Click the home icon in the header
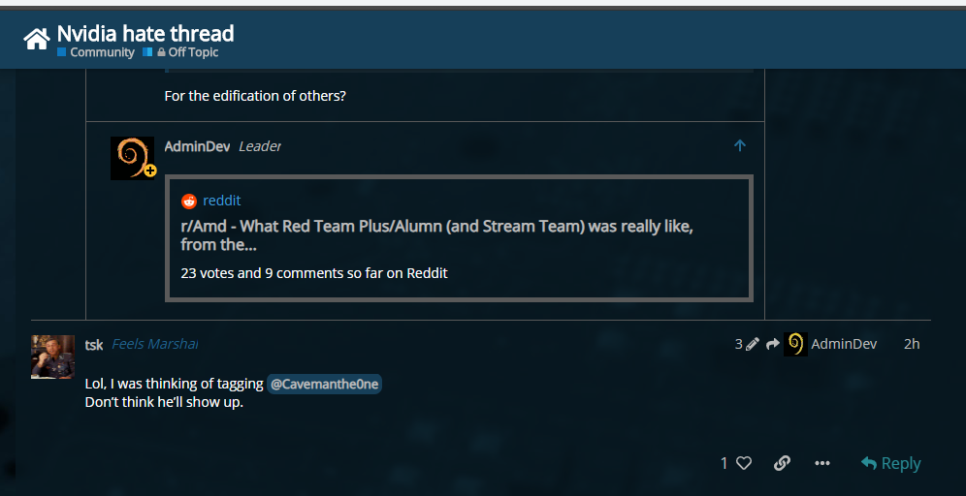Viewport: 966px width, 496px height. click(x=36, y=39)
